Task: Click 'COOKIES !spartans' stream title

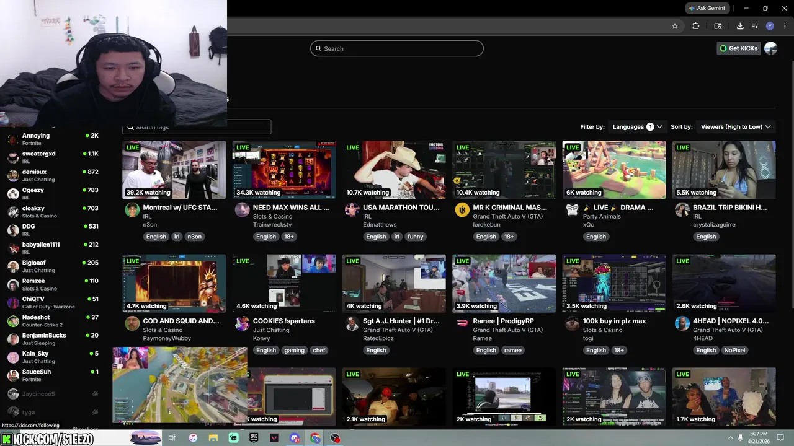Action: click(x=284, y=321)
